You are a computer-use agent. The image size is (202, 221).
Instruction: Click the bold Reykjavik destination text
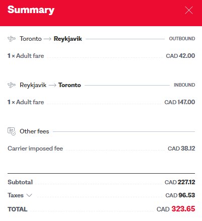(68, 39)
